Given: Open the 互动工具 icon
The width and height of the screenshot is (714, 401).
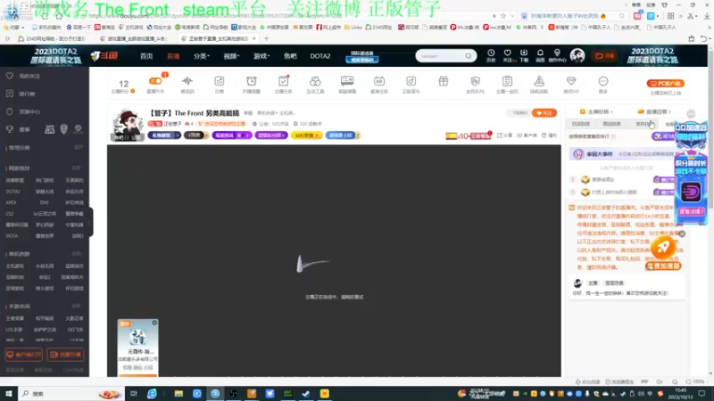Looking at the screenshot, I should [315, 84].
